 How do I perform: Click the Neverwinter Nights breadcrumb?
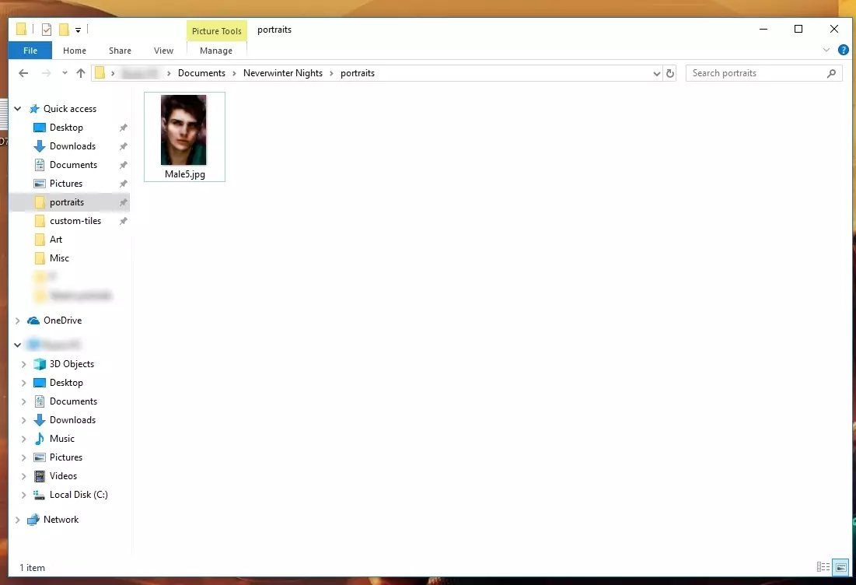(x=283, y=73)
